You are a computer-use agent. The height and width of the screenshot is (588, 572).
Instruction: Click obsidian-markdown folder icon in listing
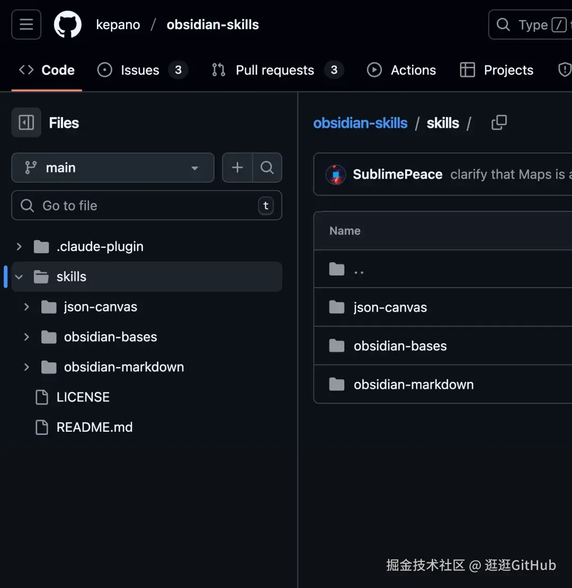(337, 385)
